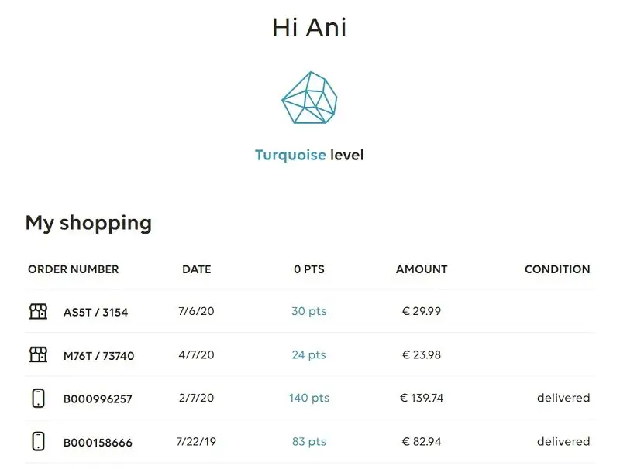The image size is (620, 469).
Task: Click phone icon beside order B000158666
Action: click(x=38, y=441)
